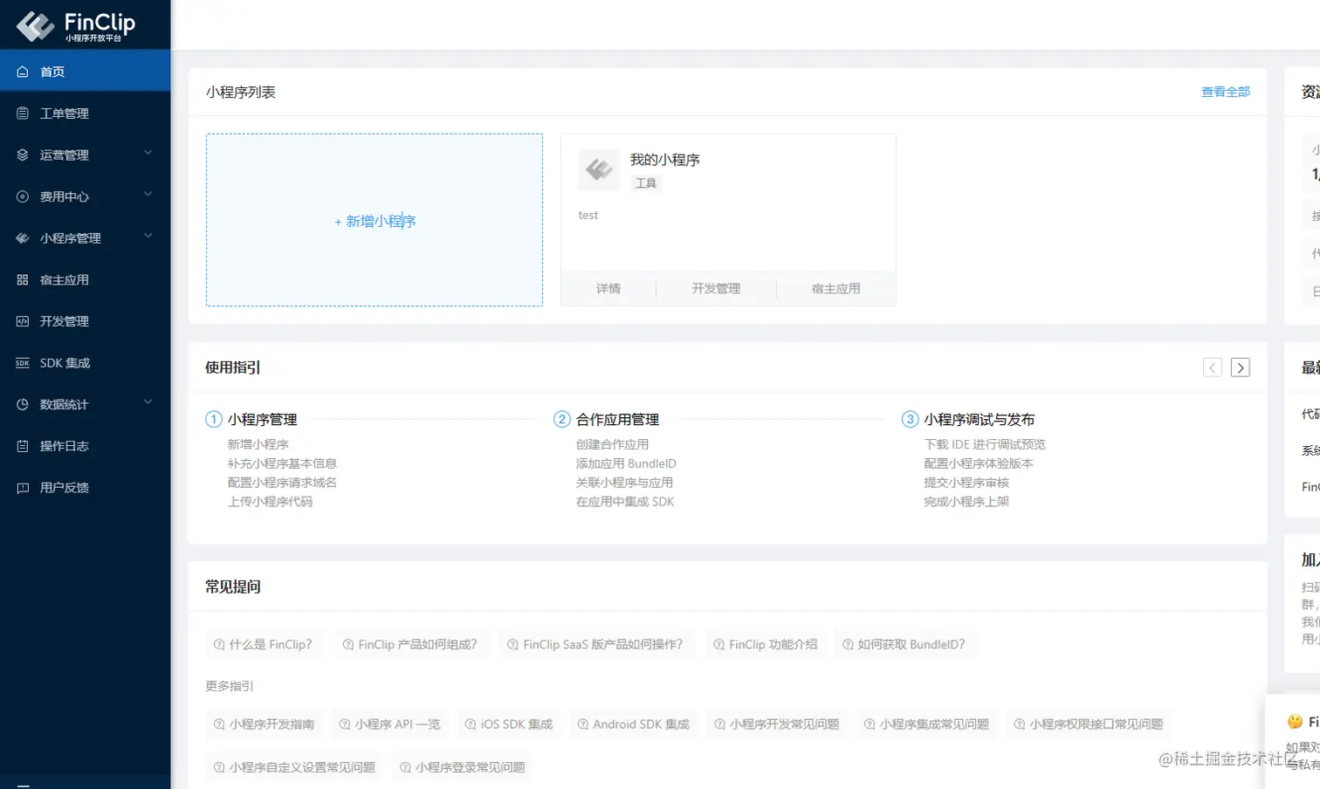The width and height of the screenshot is (1320, 789).
Task: Click guide link 配置小程序请求域名
Action: click(282, 483)
